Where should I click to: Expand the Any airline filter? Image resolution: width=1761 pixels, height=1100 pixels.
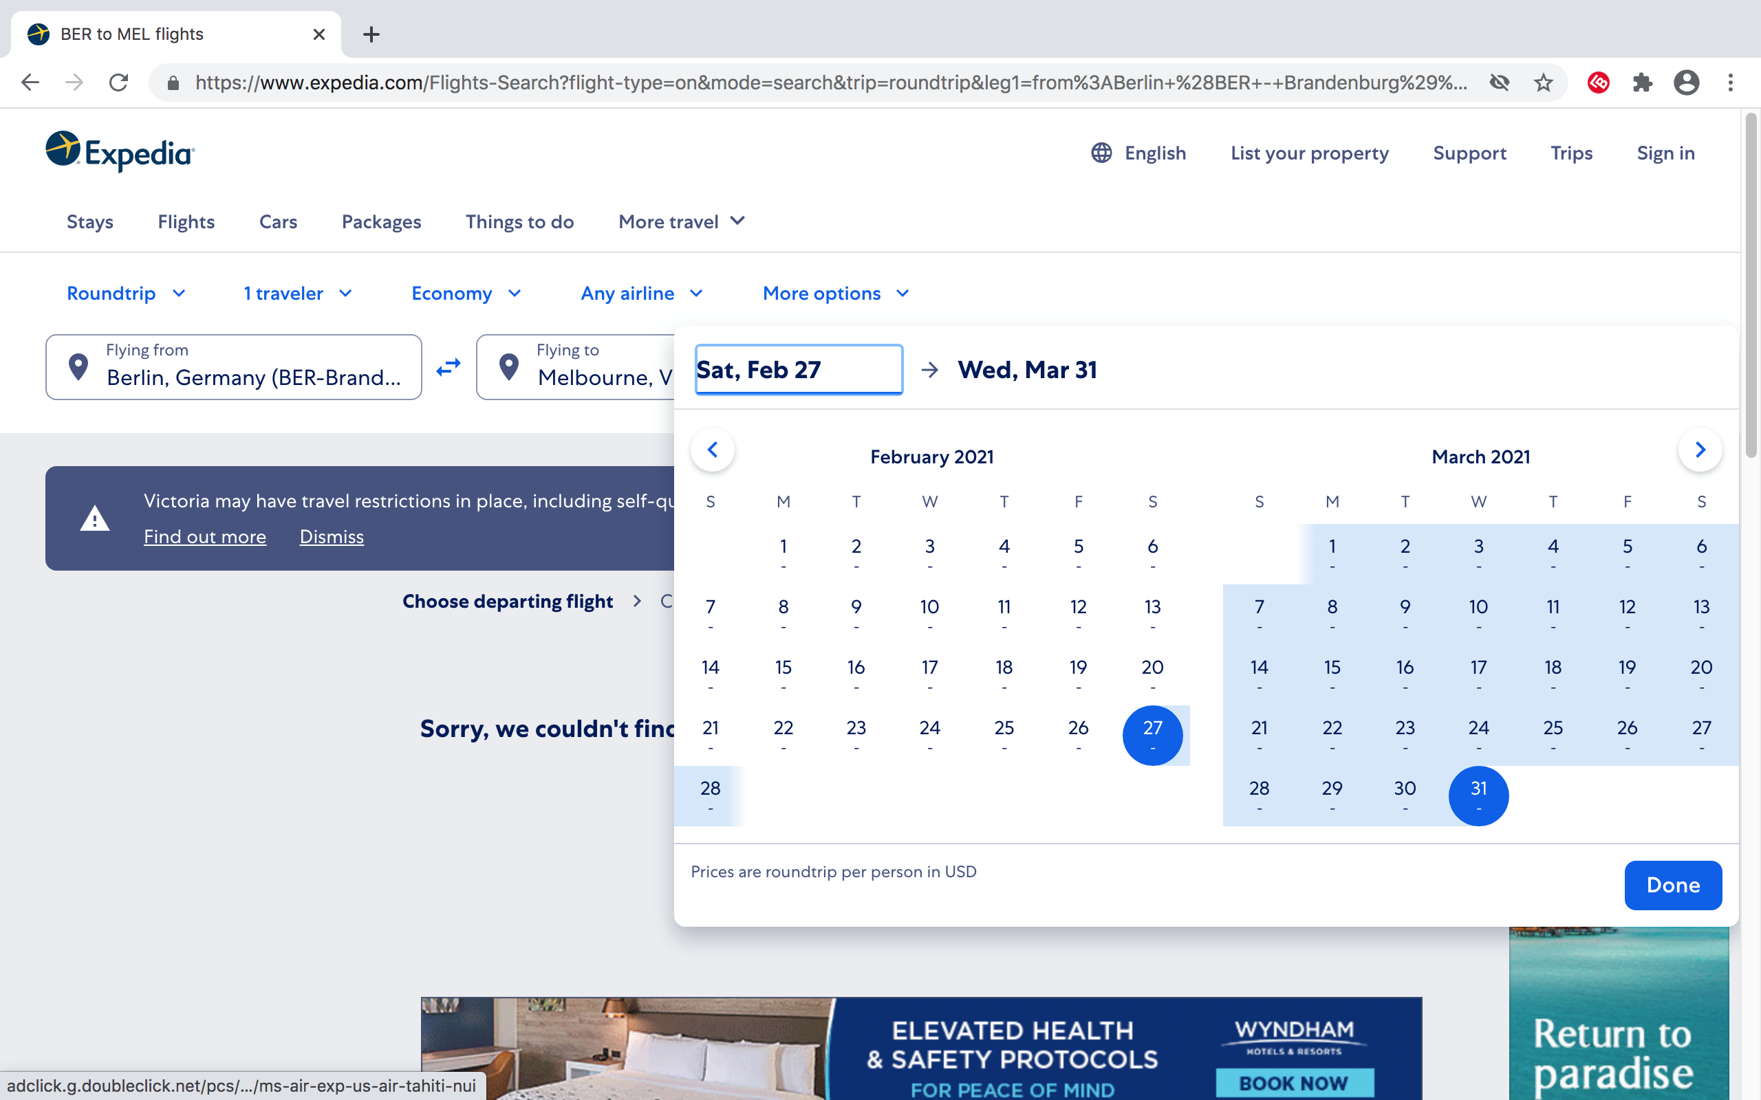641,293
